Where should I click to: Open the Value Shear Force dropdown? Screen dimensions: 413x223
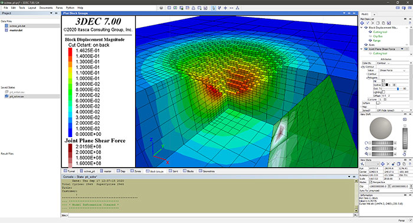click(392, 71)
